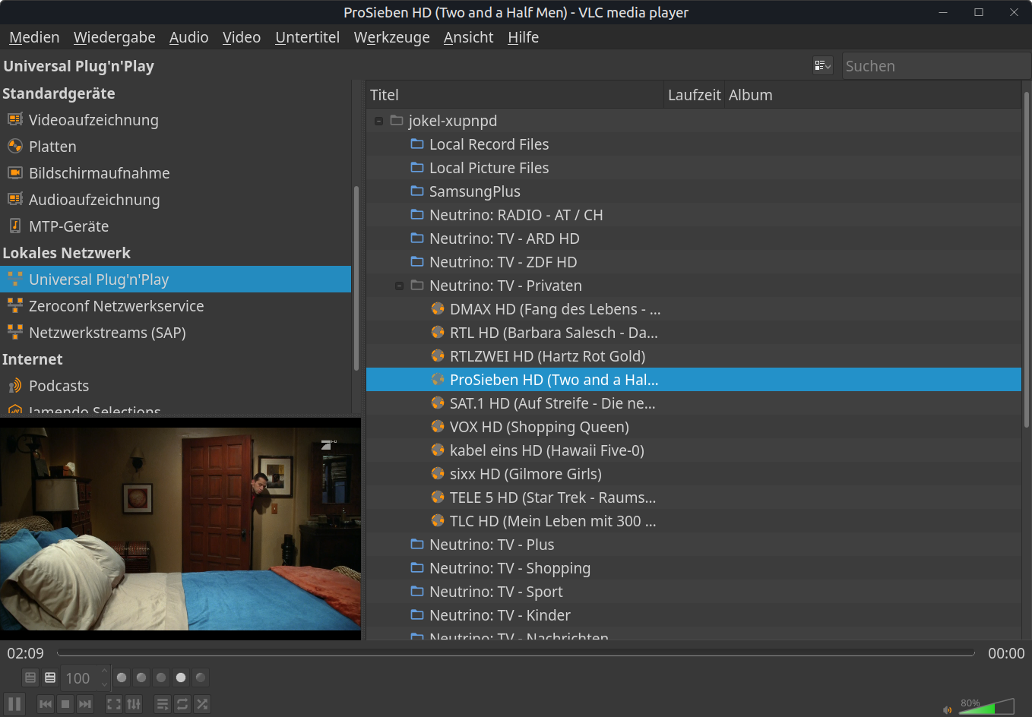
Task: Skip to the next media item
Action: pos(85,704)
